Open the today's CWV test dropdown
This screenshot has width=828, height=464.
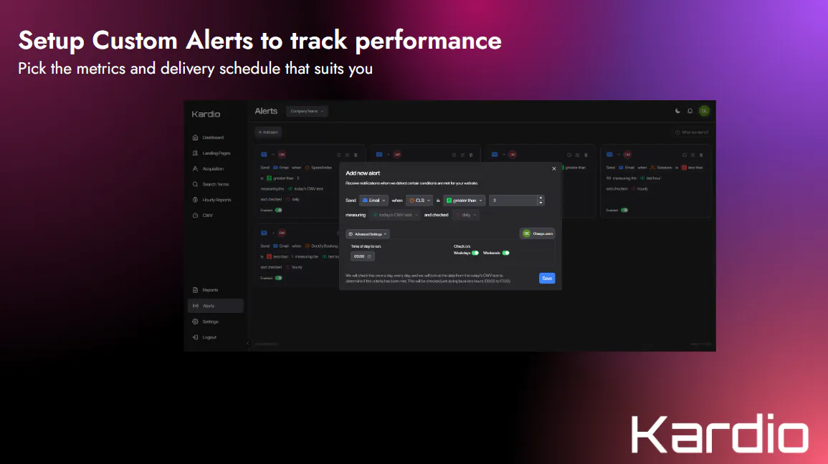point(395,215)
